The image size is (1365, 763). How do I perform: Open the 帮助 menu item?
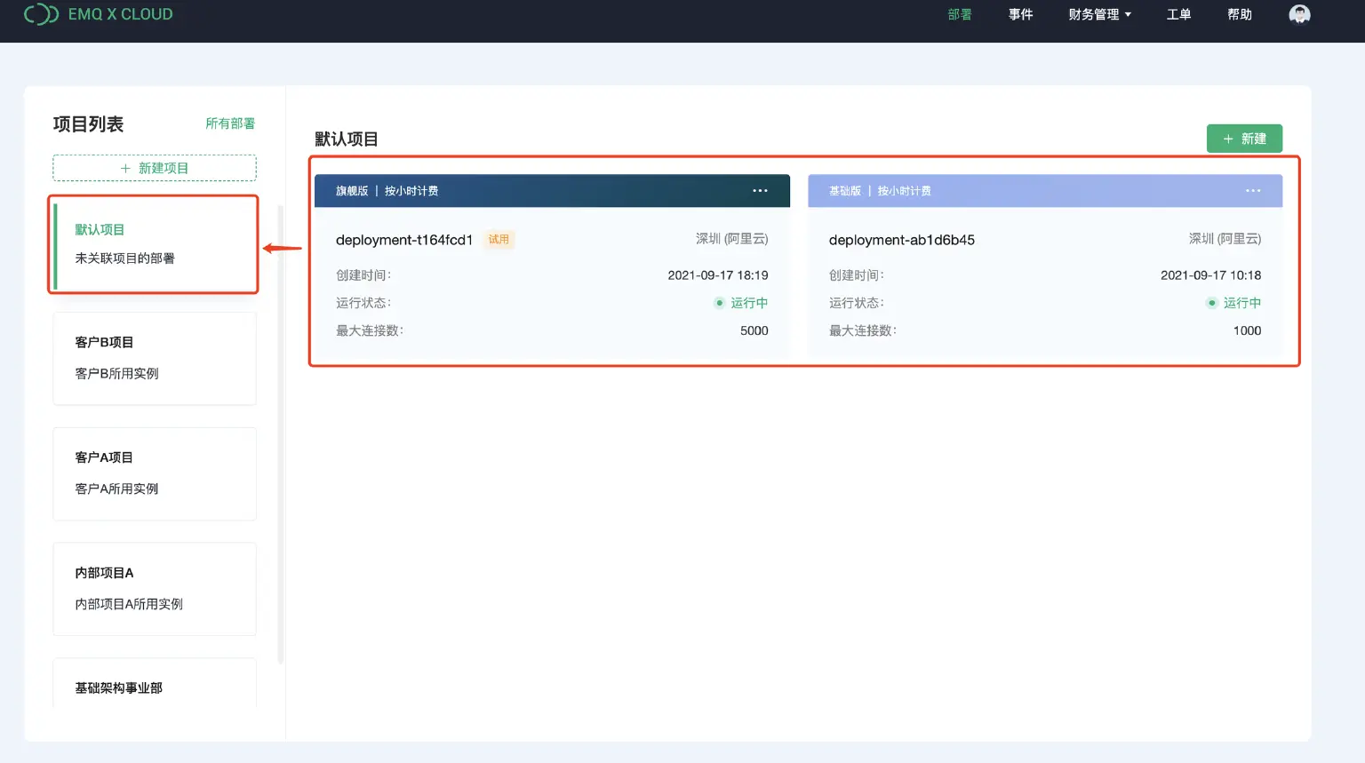[1239, 14]
